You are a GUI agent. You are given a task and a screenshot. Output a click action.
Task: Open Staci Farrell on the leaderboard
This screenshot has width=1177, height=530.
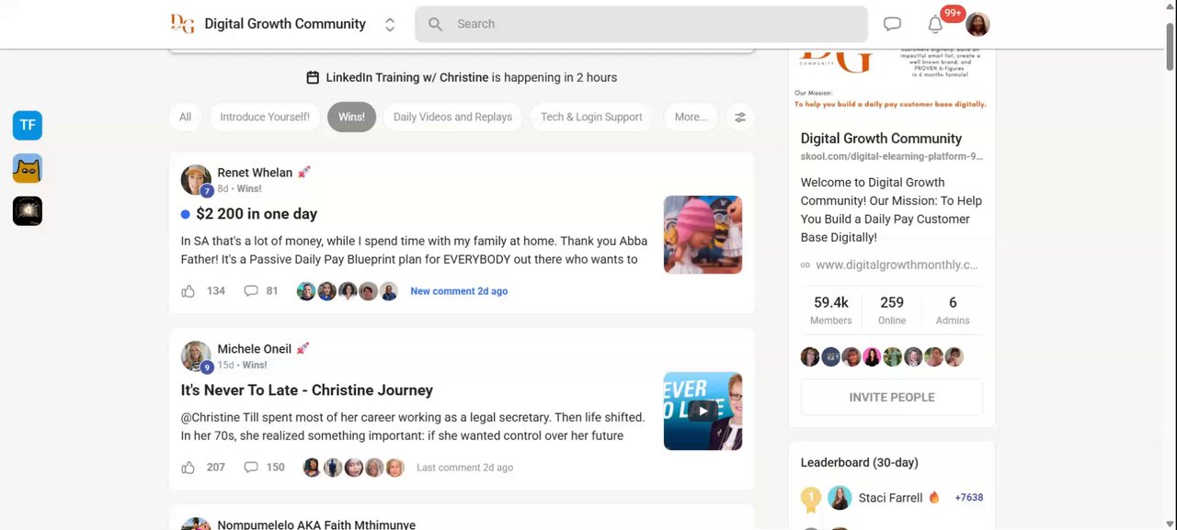click(x=890, y=498)
